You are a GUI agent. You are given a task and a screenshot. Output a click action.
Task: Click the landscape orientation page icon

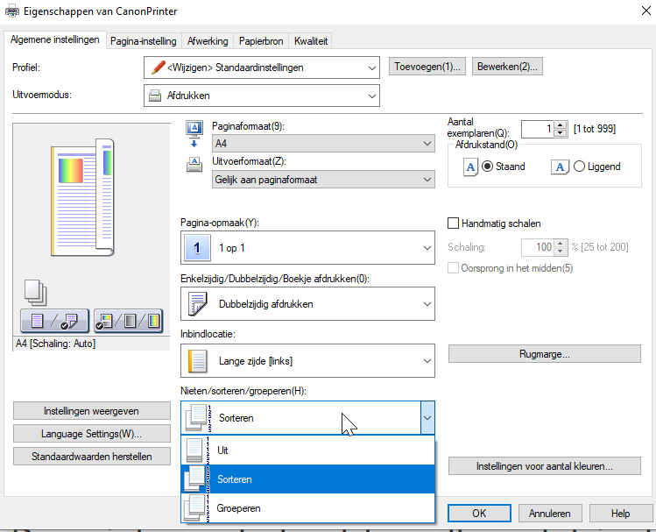(561, 167)
